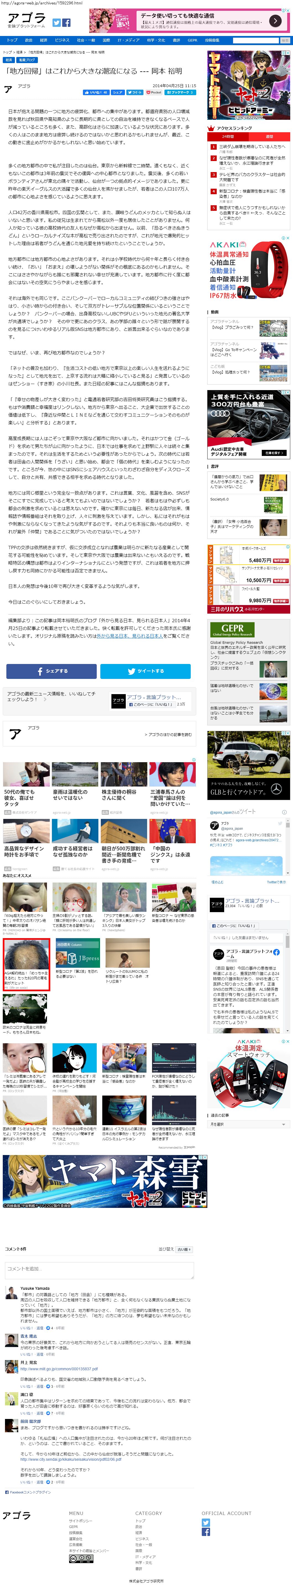The image size is (293, 1588).
Task: Open 経済 in the navigation bar
Action: pyautogui.click(x=44, y=40)
